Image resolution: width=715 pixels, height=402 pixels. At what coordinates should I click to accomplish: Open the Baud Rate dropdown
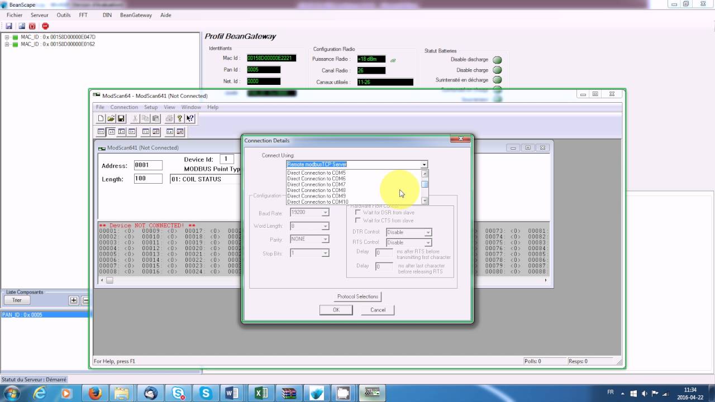325,213
